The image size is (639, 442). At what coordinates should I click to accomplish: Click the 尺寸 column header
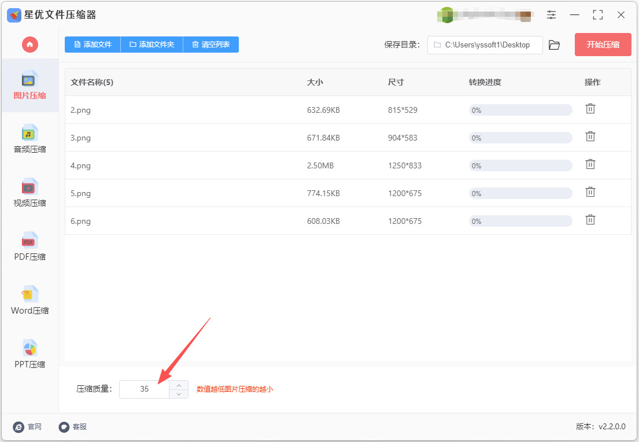coord(396,82)
